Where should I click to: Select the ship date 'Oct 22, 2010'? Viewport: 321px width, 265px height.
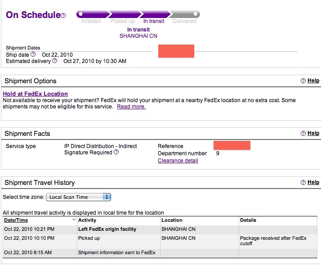(57, 55)
